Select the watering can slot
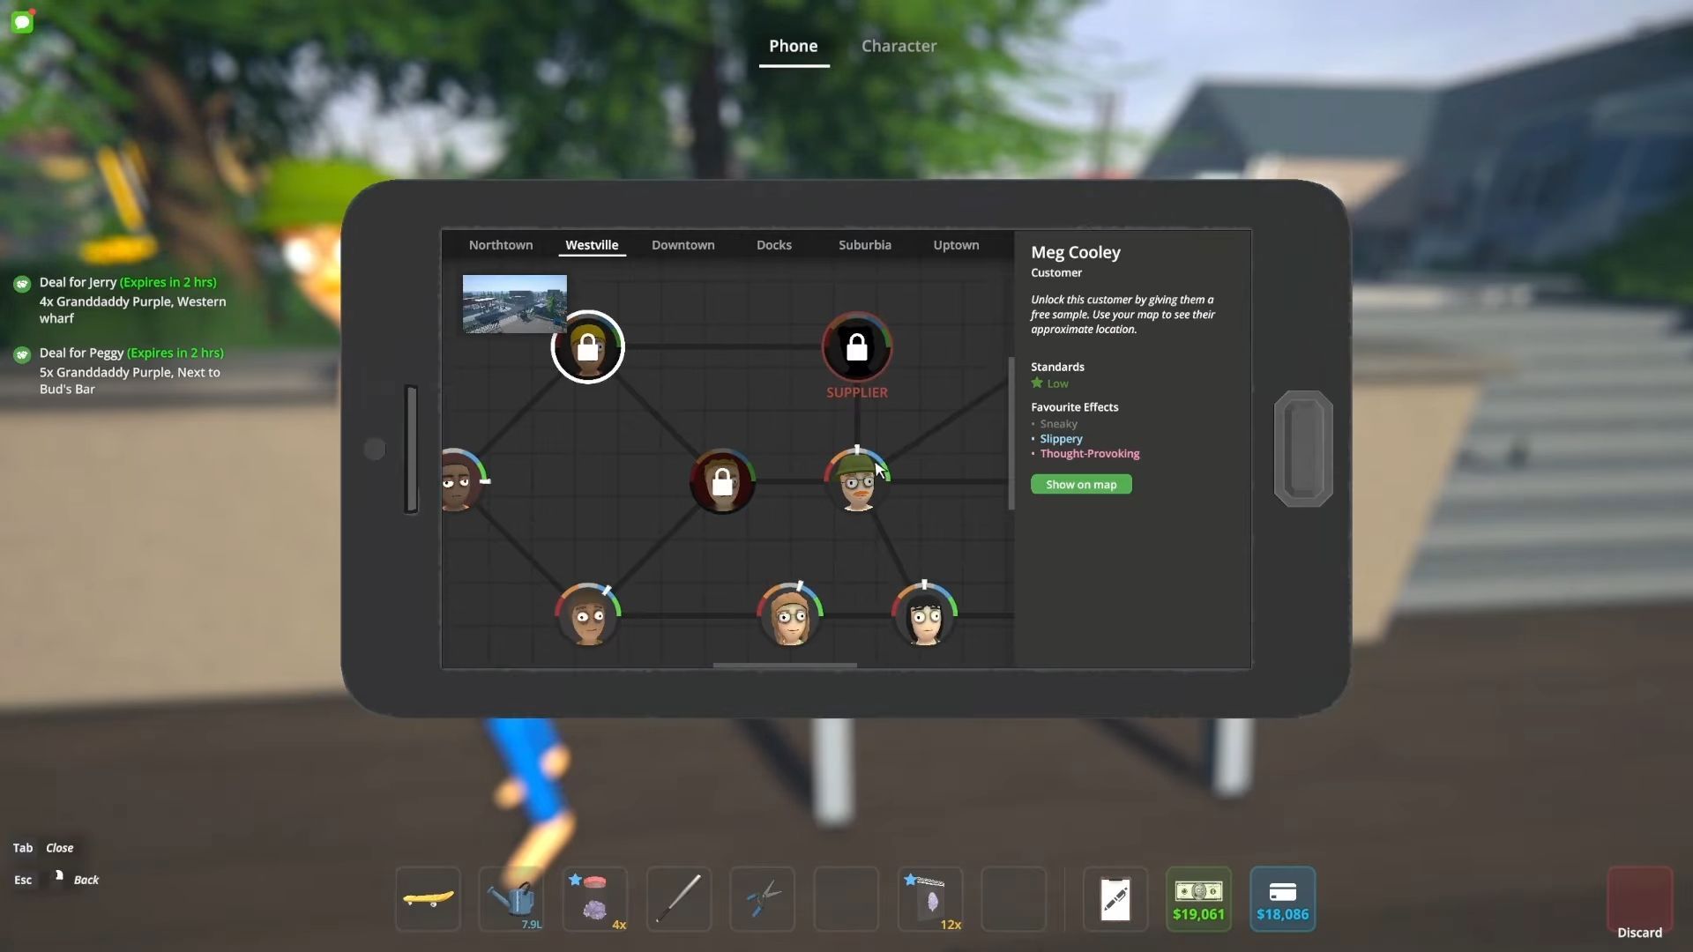The width and height of the screenshot is (1693, 952). 511,898
